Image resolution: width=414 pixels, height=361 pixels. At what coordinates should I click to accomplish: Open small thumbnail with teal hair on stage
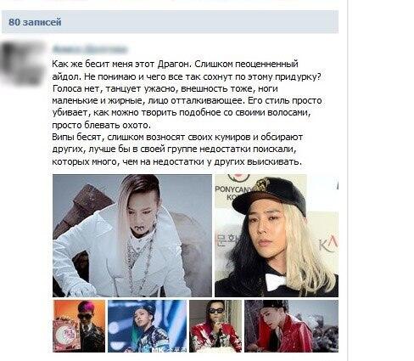point(147,326)
